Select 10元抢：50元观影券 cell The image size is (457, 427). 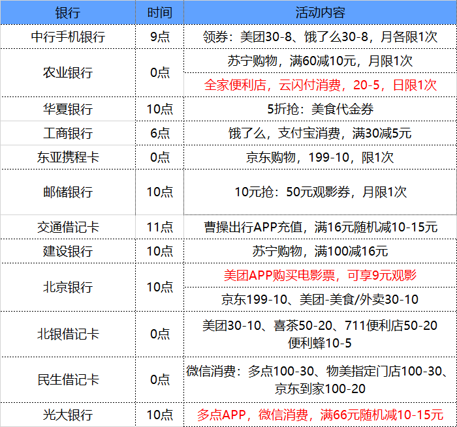[320, 192]
